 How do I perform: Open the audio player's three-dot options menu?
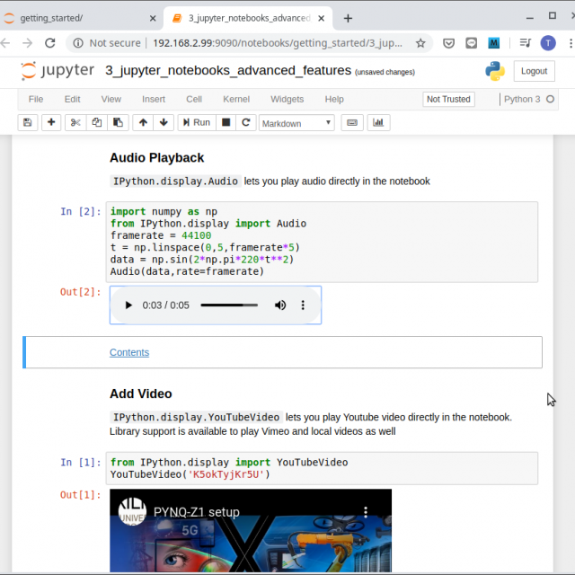303,305
